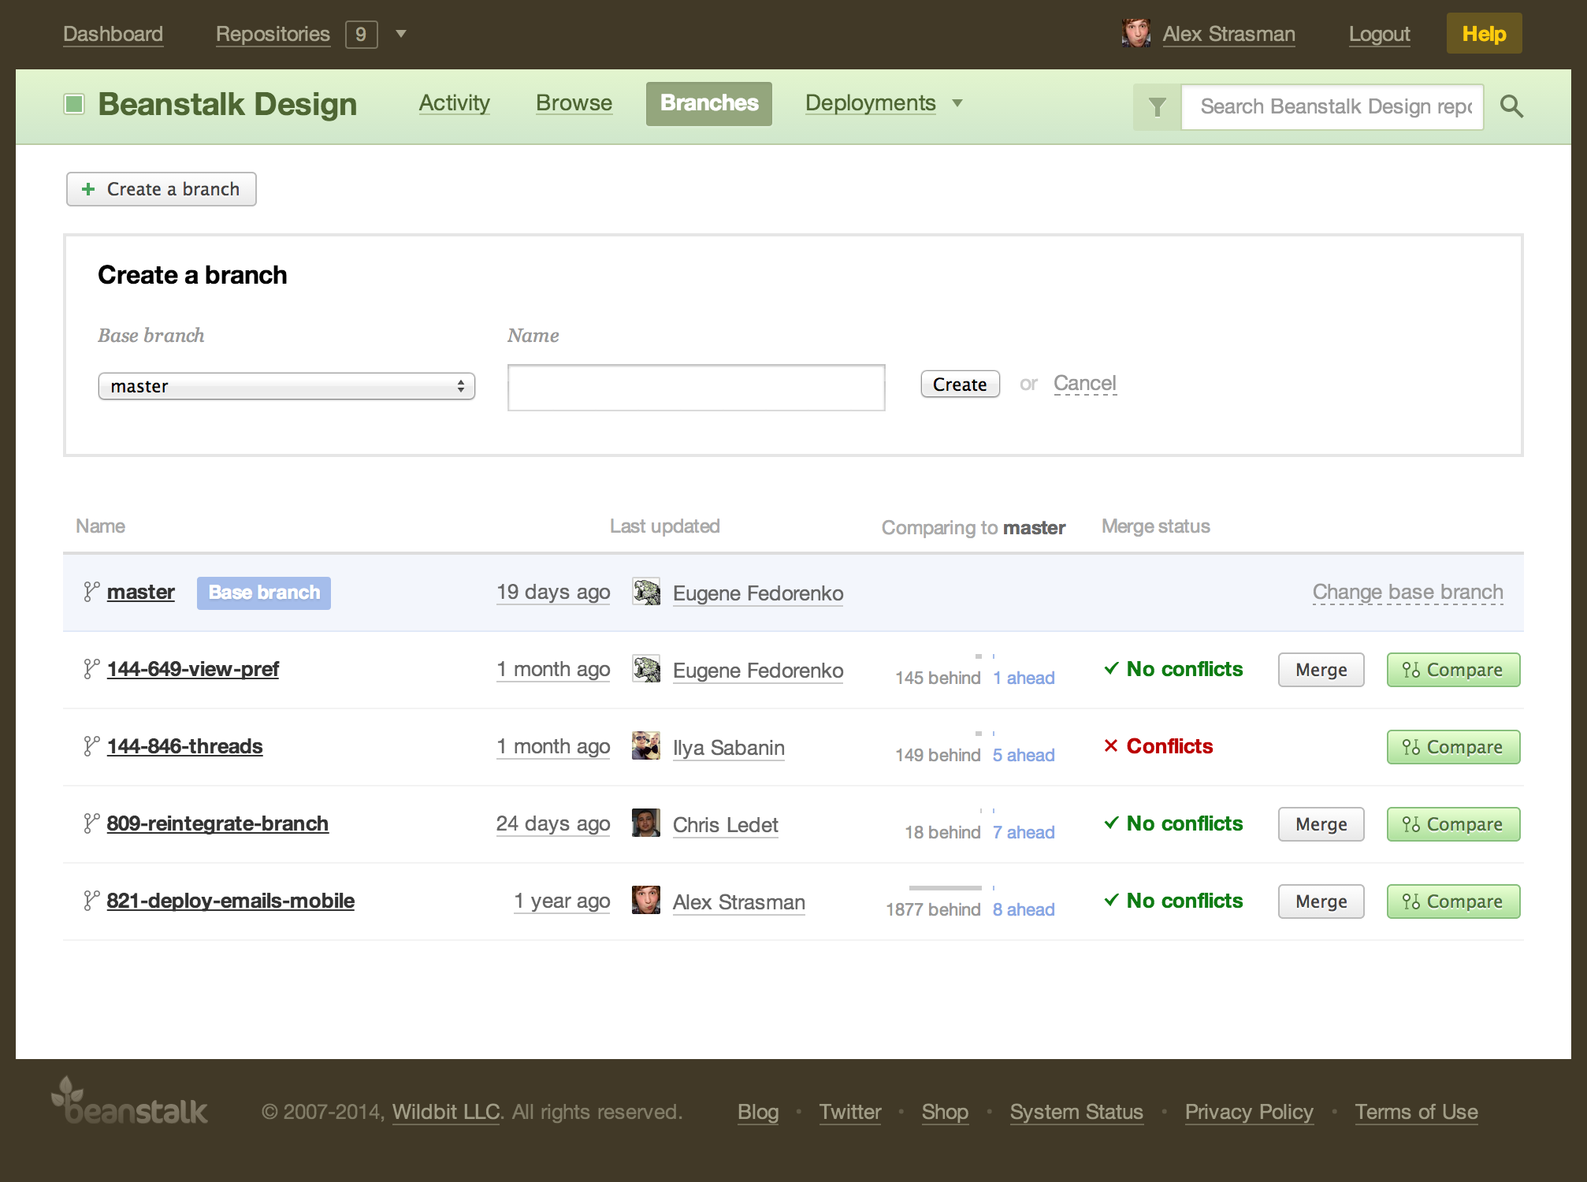The image size is (1587, 1182).
Task: Click the filter funnel icon beside search
Action: point(1157,106)
